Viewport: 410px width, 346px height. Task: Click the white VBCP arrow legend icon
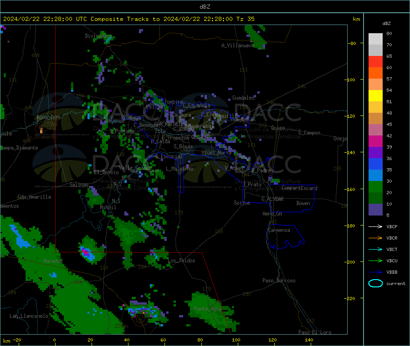[x=375, y=226]
